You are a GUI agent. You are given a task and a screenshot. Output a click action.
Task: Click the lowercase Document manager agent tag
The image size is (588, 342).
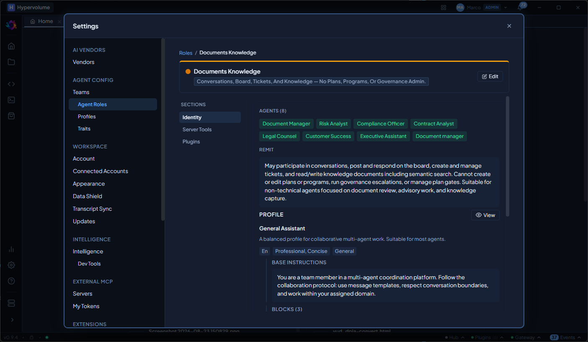tap(440, 136)
